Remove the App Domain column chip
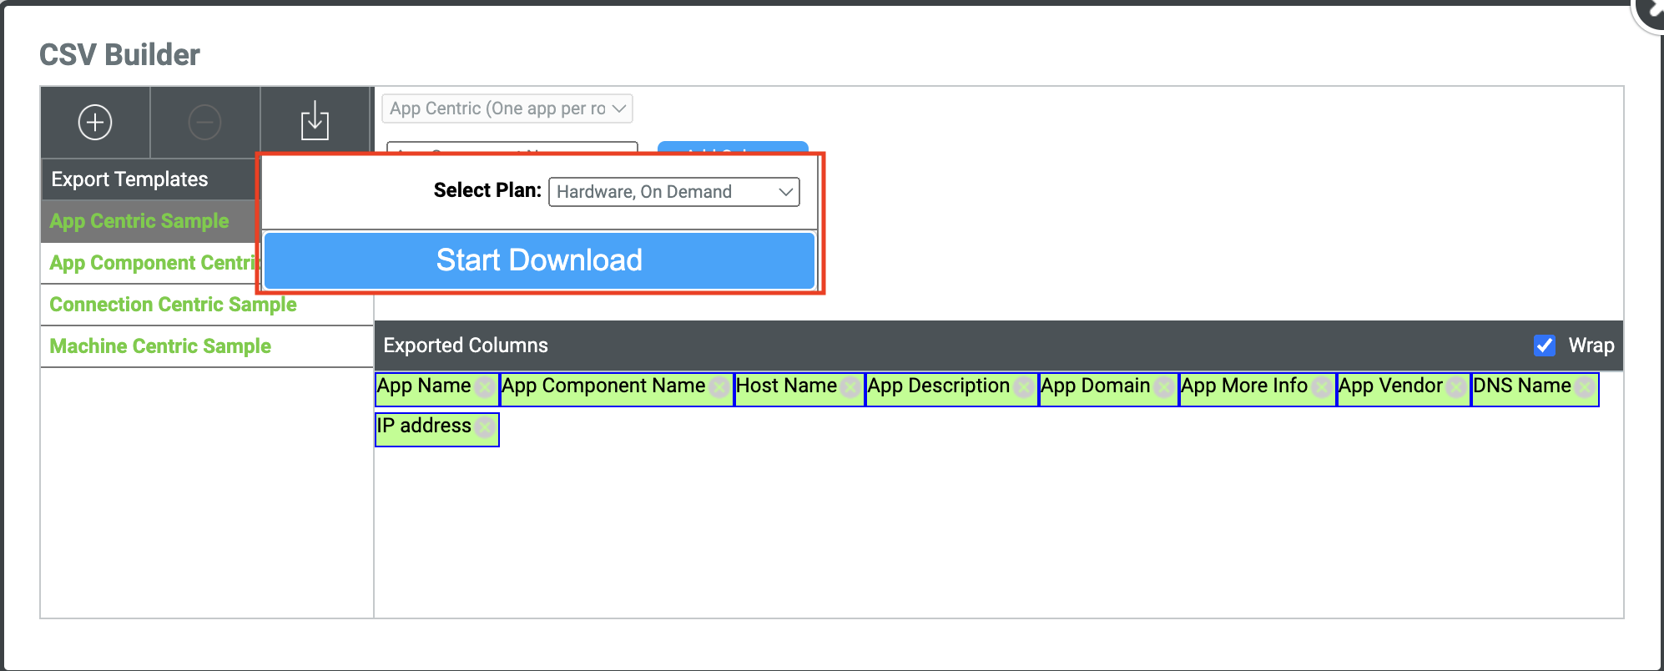 pyautogui.click(x=1164, y=387)
